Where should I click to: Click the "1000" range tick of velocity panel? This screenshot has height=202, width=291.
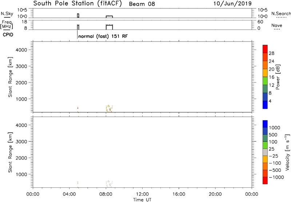[x=21, y=174]
